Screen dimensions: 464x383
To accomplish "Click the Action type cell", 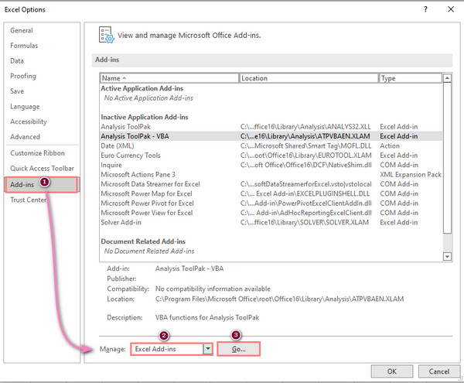I will point(390,146).
